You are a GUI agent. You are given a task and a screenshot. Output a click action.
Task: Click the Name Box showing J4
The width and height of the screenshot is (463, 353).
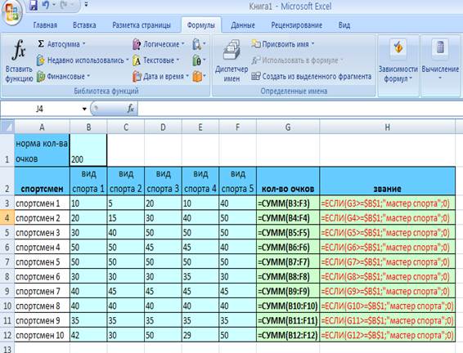coord(40,109)
